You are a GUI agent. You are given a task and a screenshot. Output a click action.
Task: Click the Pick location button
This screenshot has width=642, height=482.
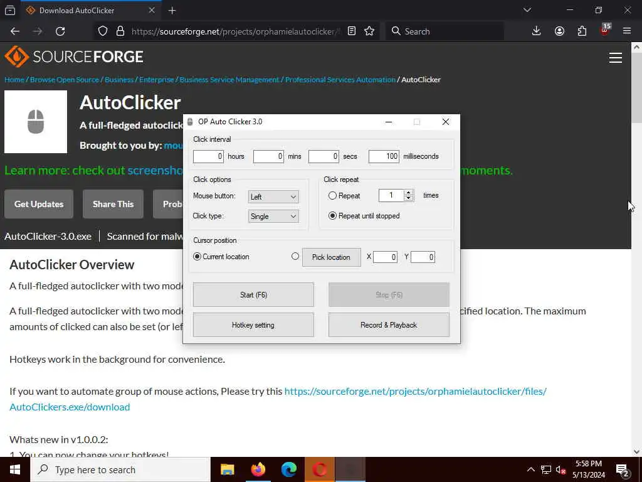(331, 257)
